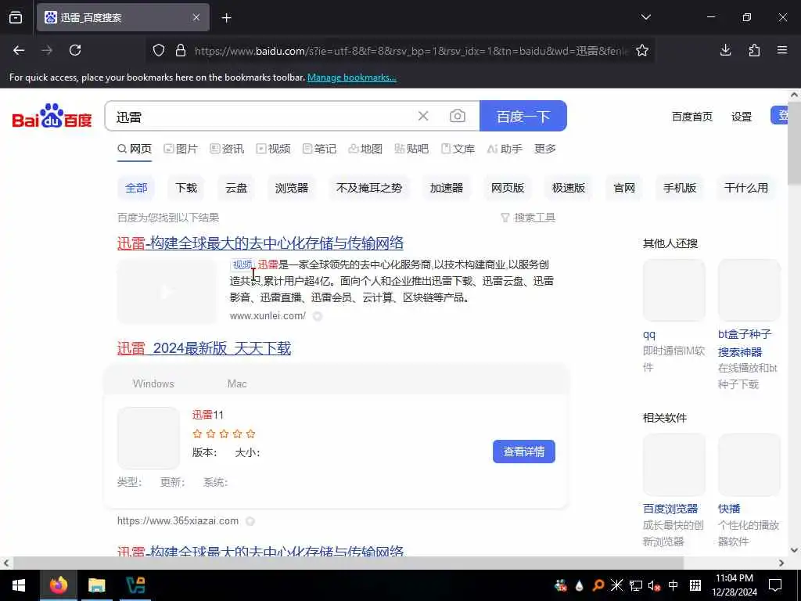Click the site padlock icon

[181, 50]
